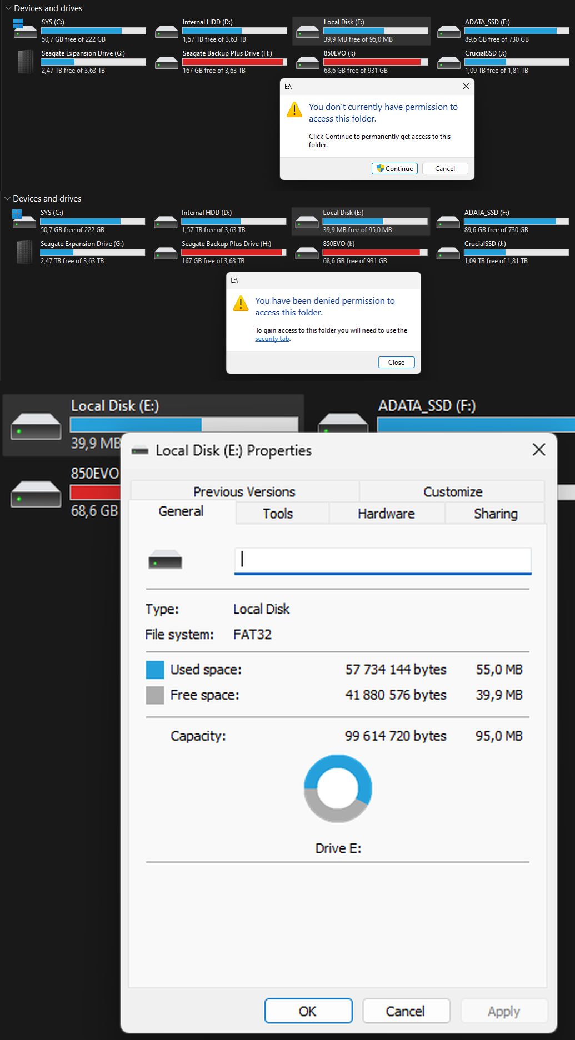Select Seagate Backup Plus Drive (H:) icon, second list

(x=166, y=252)
